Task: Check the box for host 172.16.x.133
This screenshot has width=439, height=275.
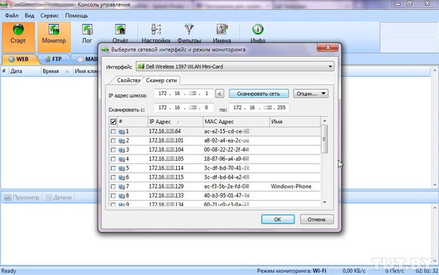Action: click(113, 196)
